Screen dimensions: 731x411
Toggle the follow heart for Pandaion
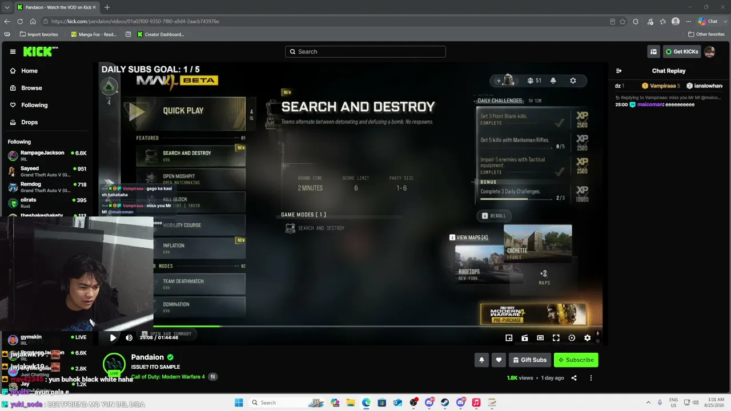[x=499, y=360]
